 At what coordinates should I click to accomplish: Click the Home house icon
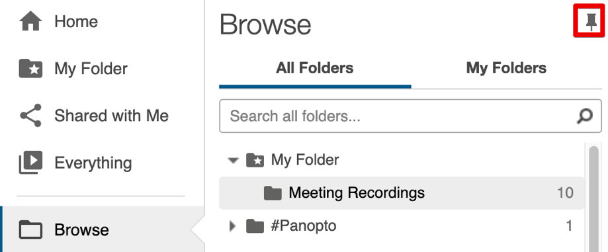click(30, 21)
